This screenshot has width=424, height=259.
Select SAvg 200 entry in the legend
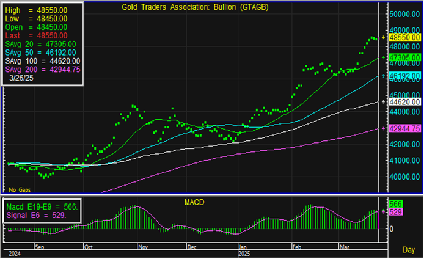pos(42,70)
